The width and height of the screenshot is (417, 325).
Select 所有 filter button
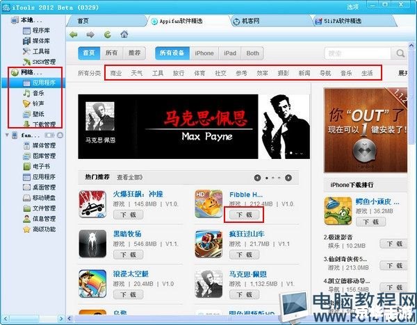pos(111,53)
